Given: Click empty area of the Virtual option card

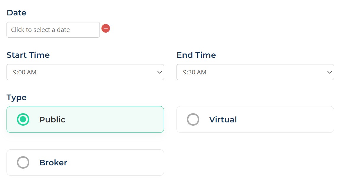Looking at the screenshot, I should point(286,119).
